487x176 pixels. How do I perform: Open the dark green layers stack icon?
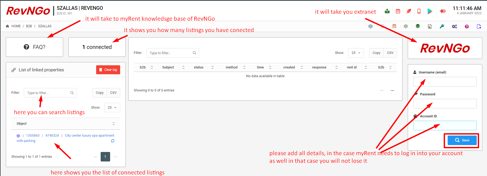(x=418, y=26)
